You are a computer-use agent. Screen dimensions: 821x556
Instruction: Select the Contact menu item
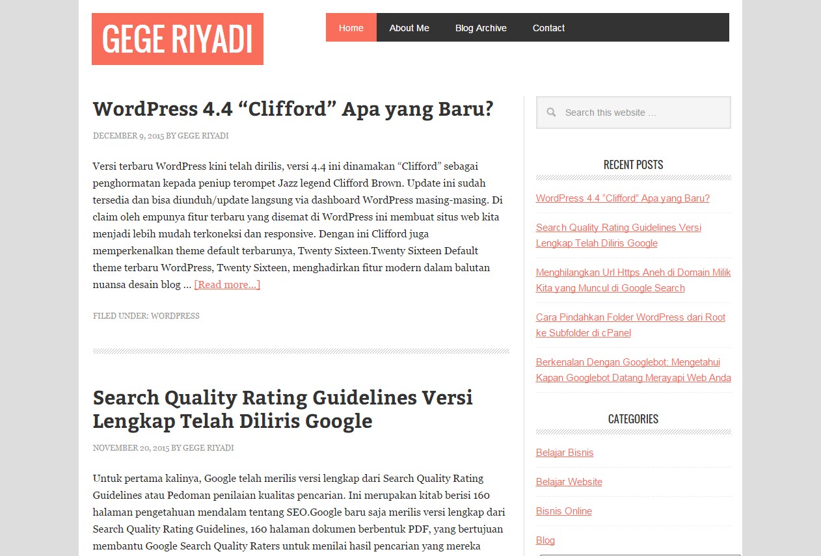pos(548,28)
